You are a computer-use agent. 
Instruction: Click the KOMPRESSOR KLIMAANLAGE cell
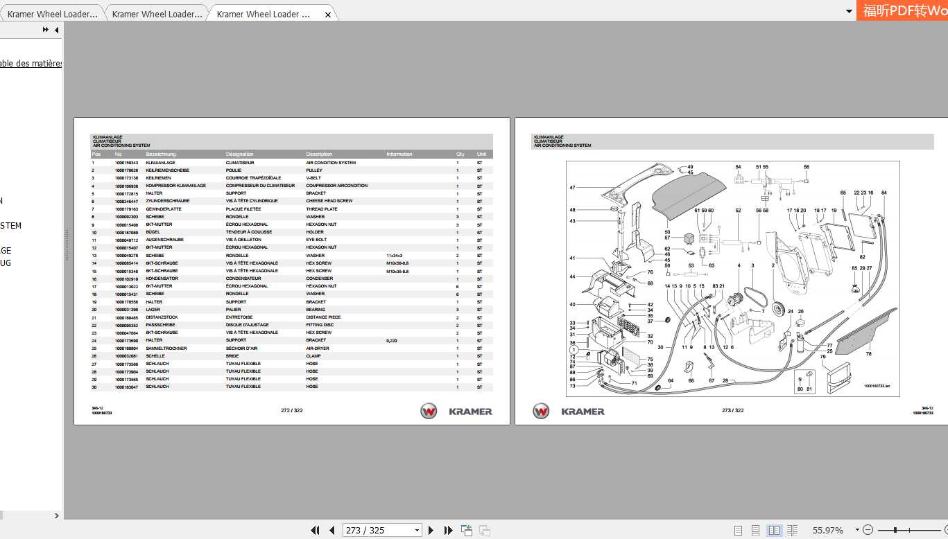click(x=175, y=186)
